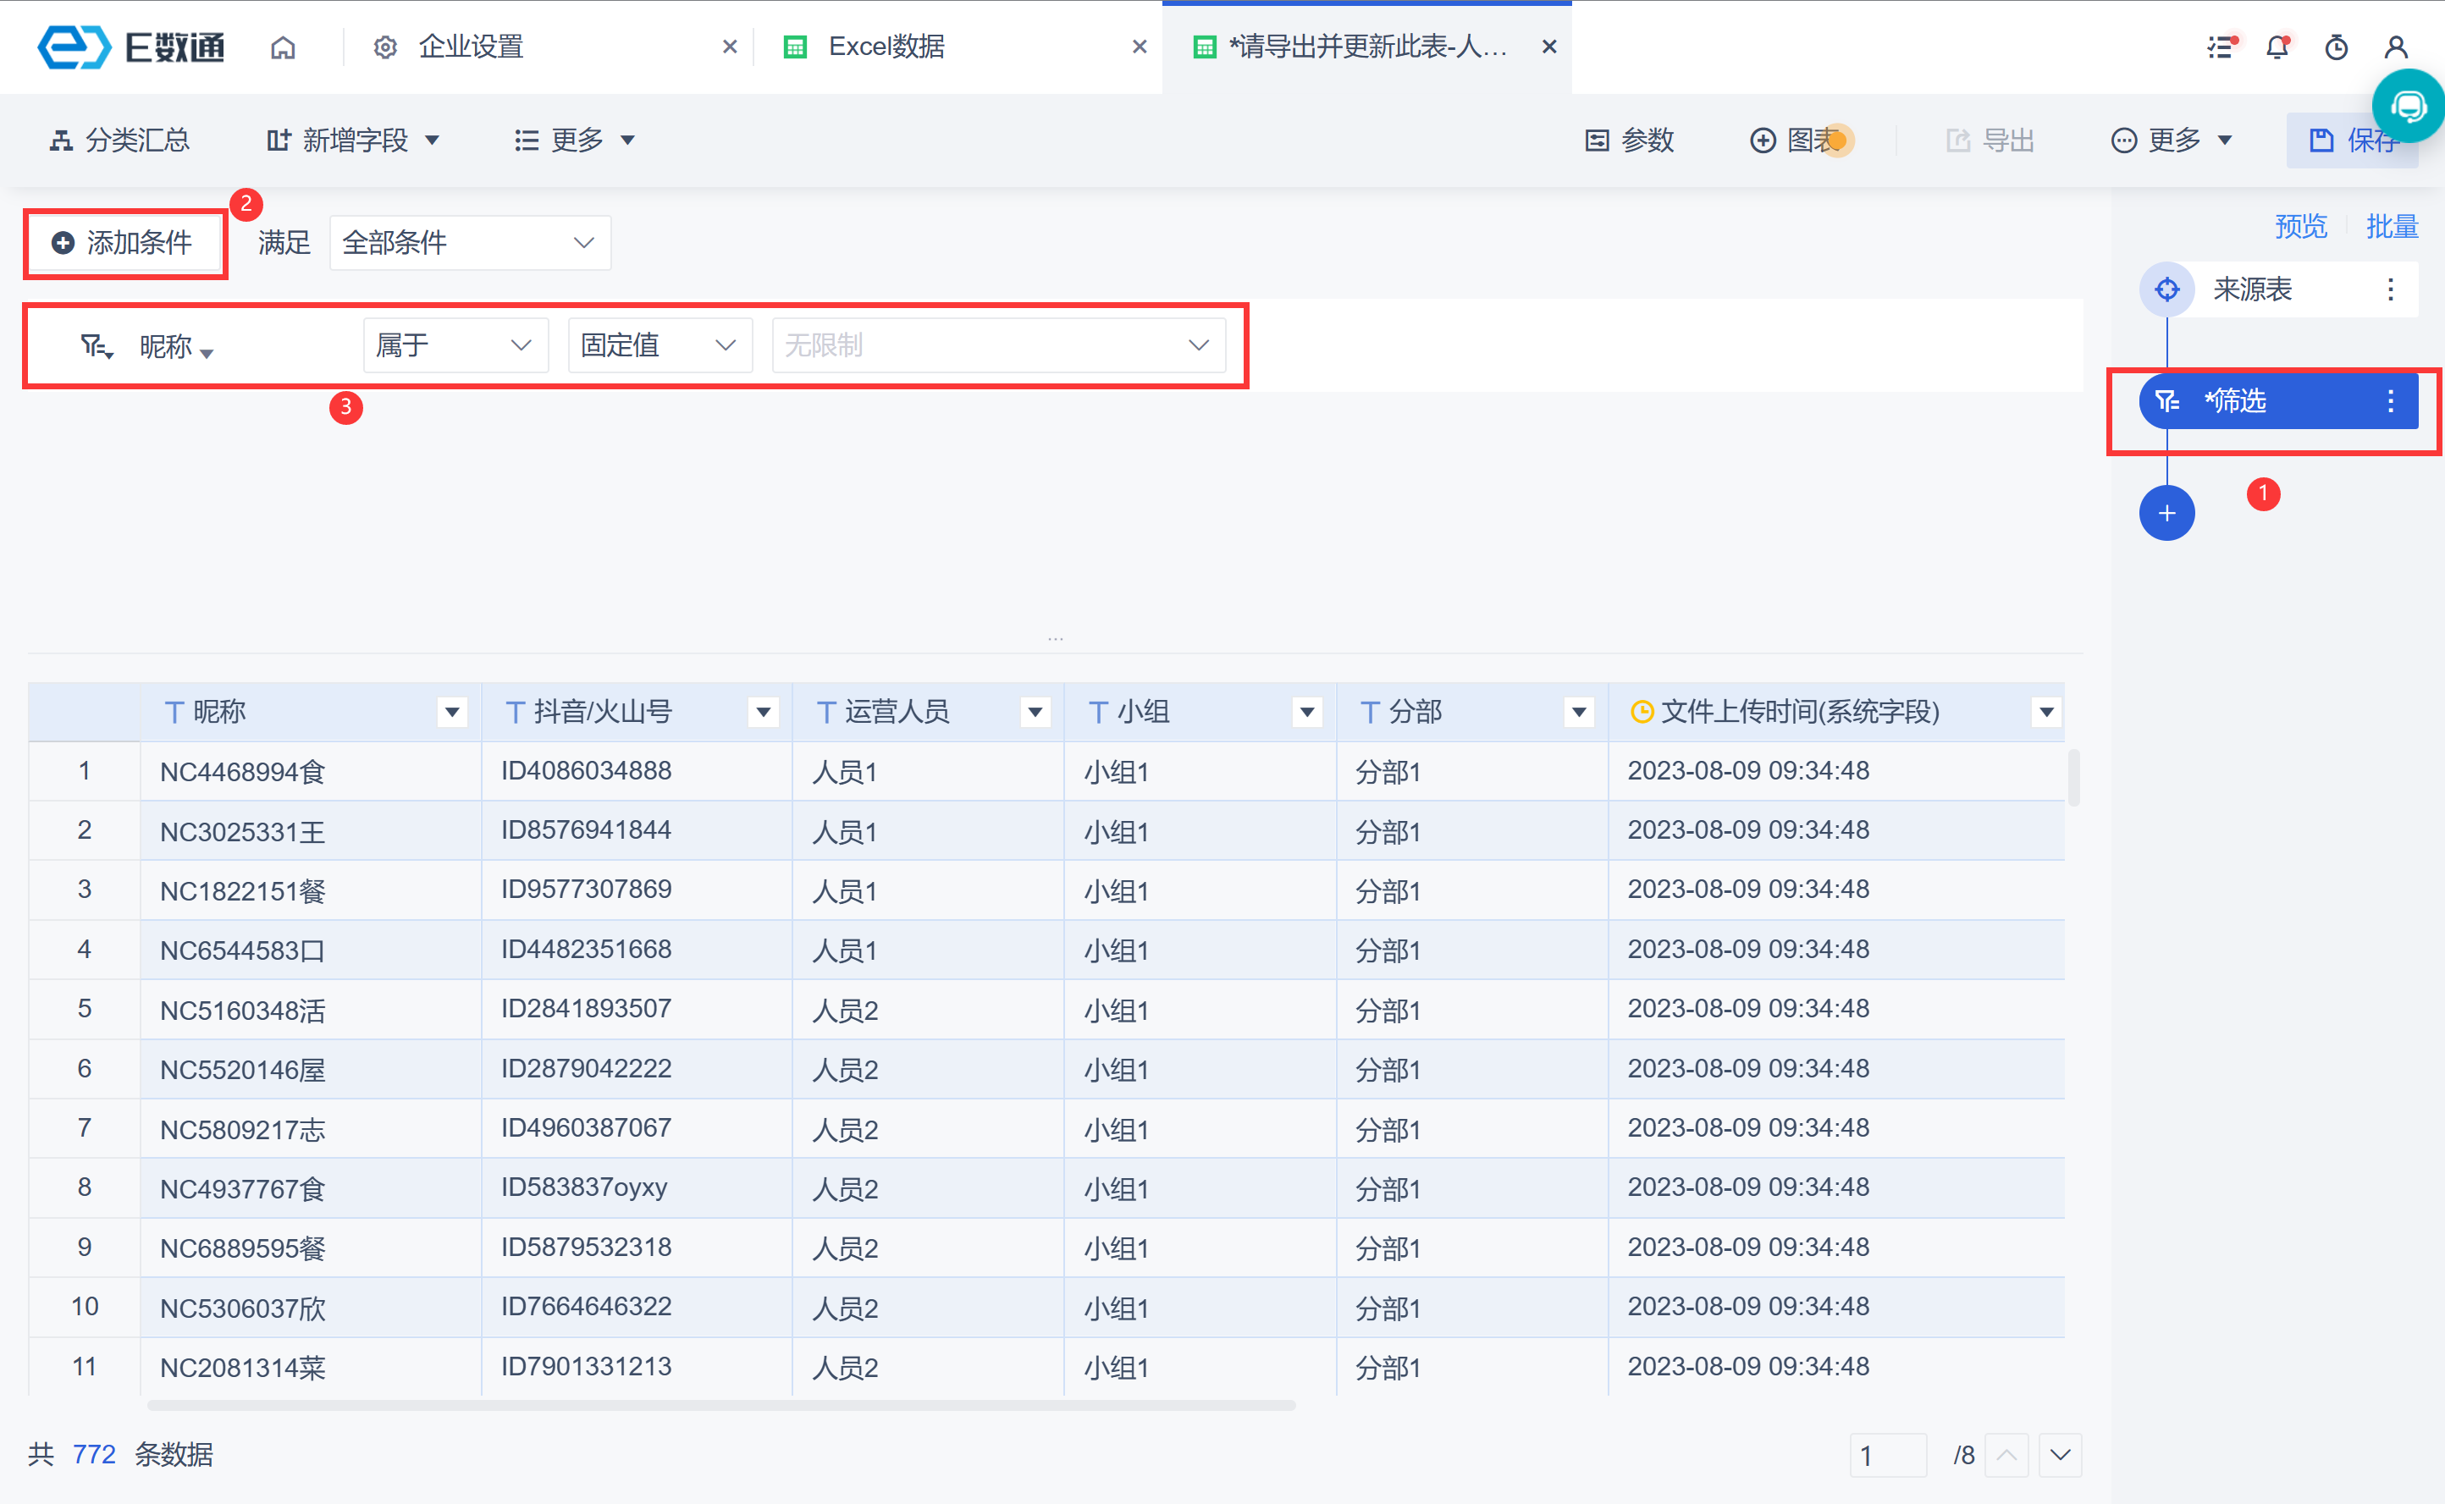Viewport: 2445px width, 1504px height.
Task: Expand 昵称 column filter arrow
Action: (451, 712)
